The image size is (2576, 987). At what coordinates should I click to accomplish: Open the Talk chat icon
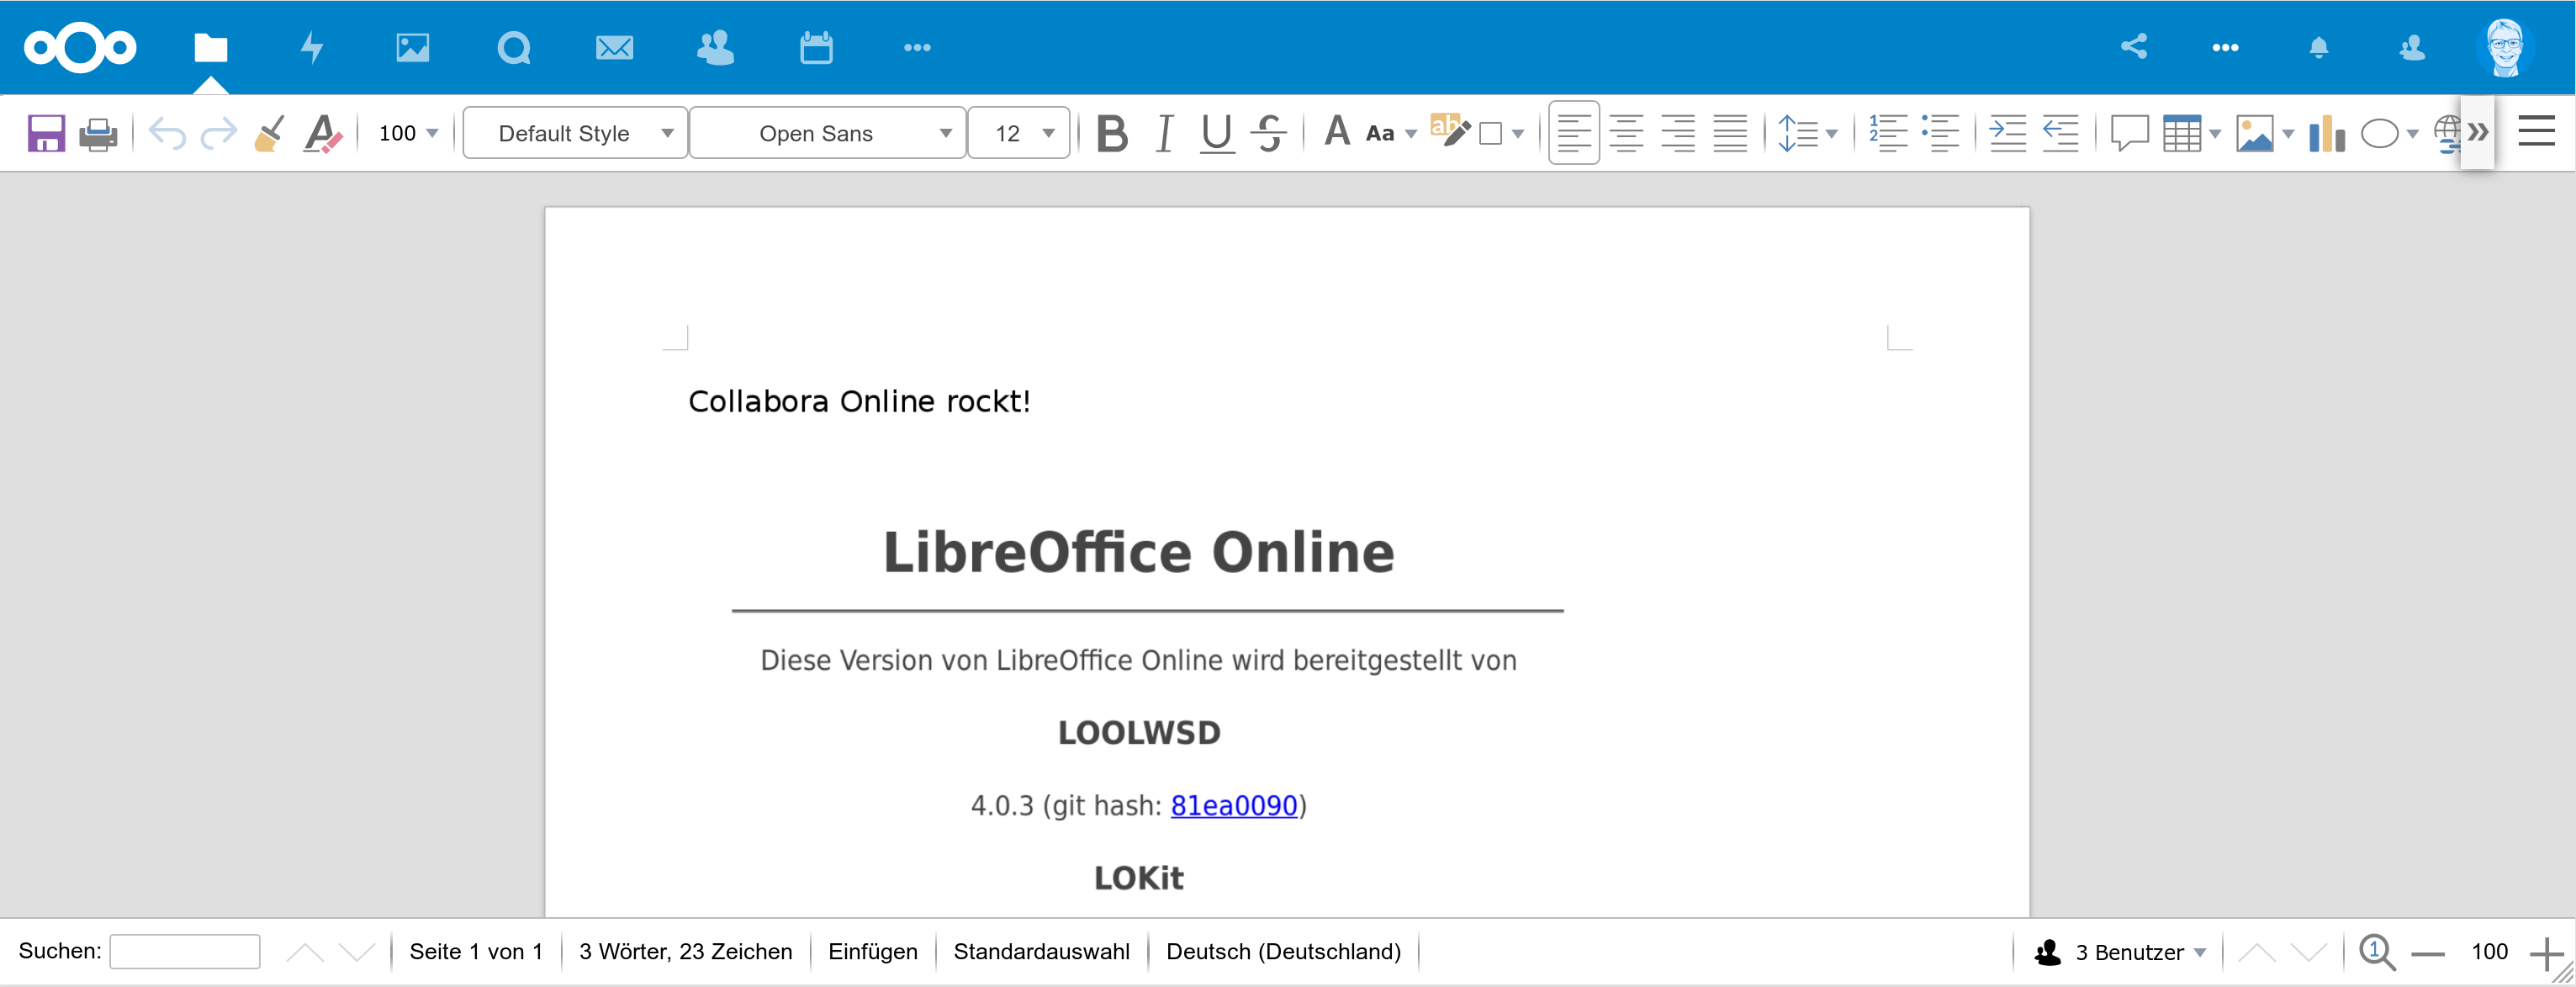click(514, 47)
